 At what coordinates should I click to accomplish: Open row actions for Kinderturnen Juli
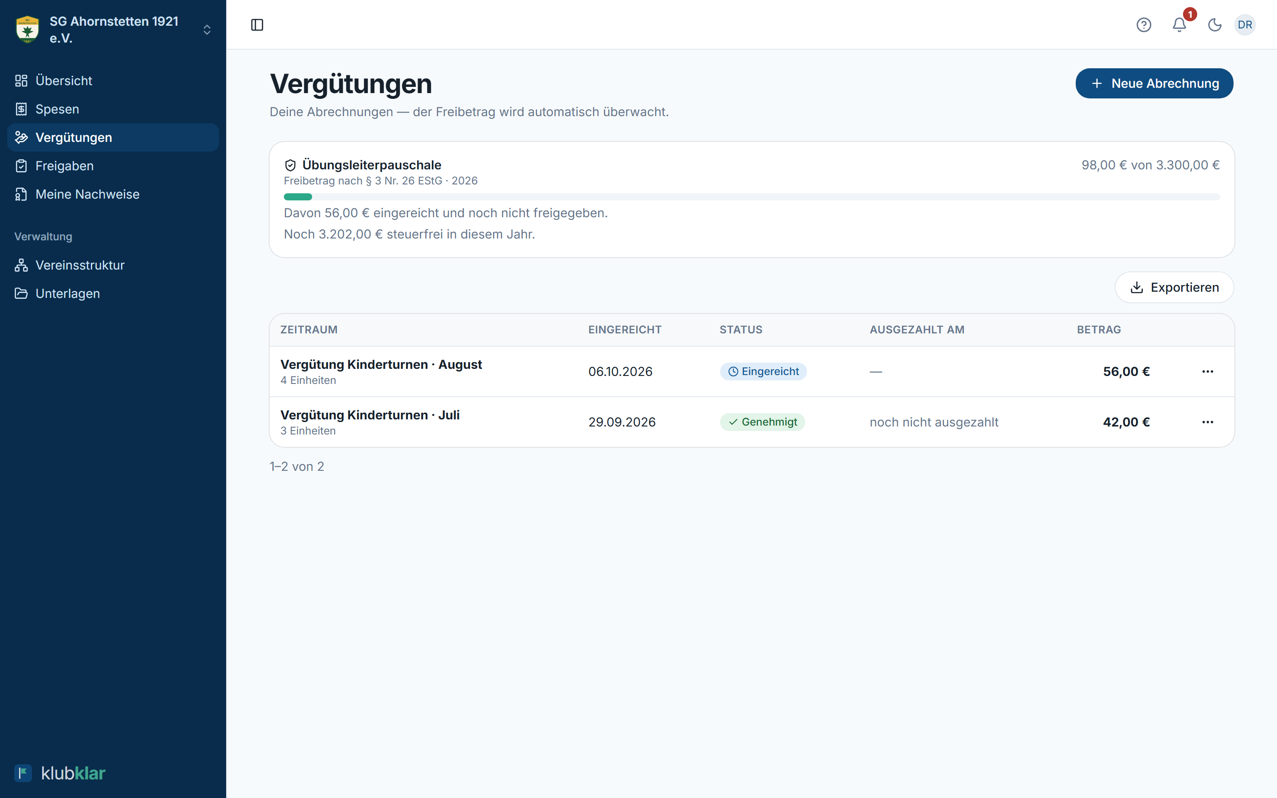pos(1207,422)
